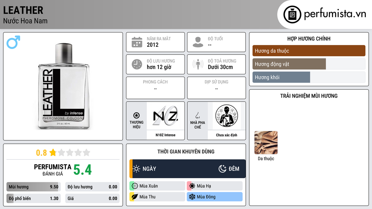Click the Giá 0.00 score bar
Viewport: 372px width, 209px height.
[x=92, y=198]
